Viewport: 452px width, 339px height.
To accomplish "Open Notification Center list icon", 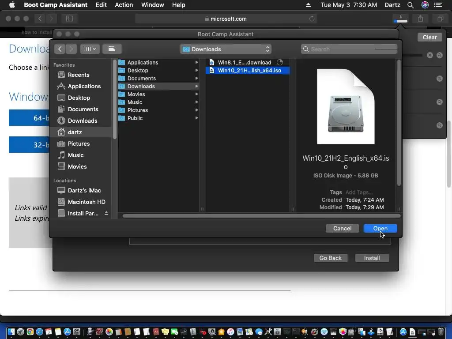I will (x=438, y=5).
